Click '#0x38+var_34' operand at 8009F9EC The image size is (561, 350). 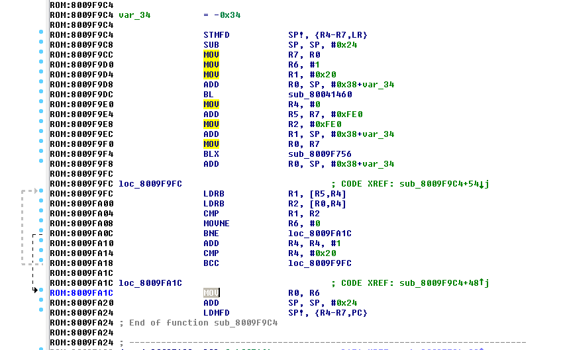point(362,134)
